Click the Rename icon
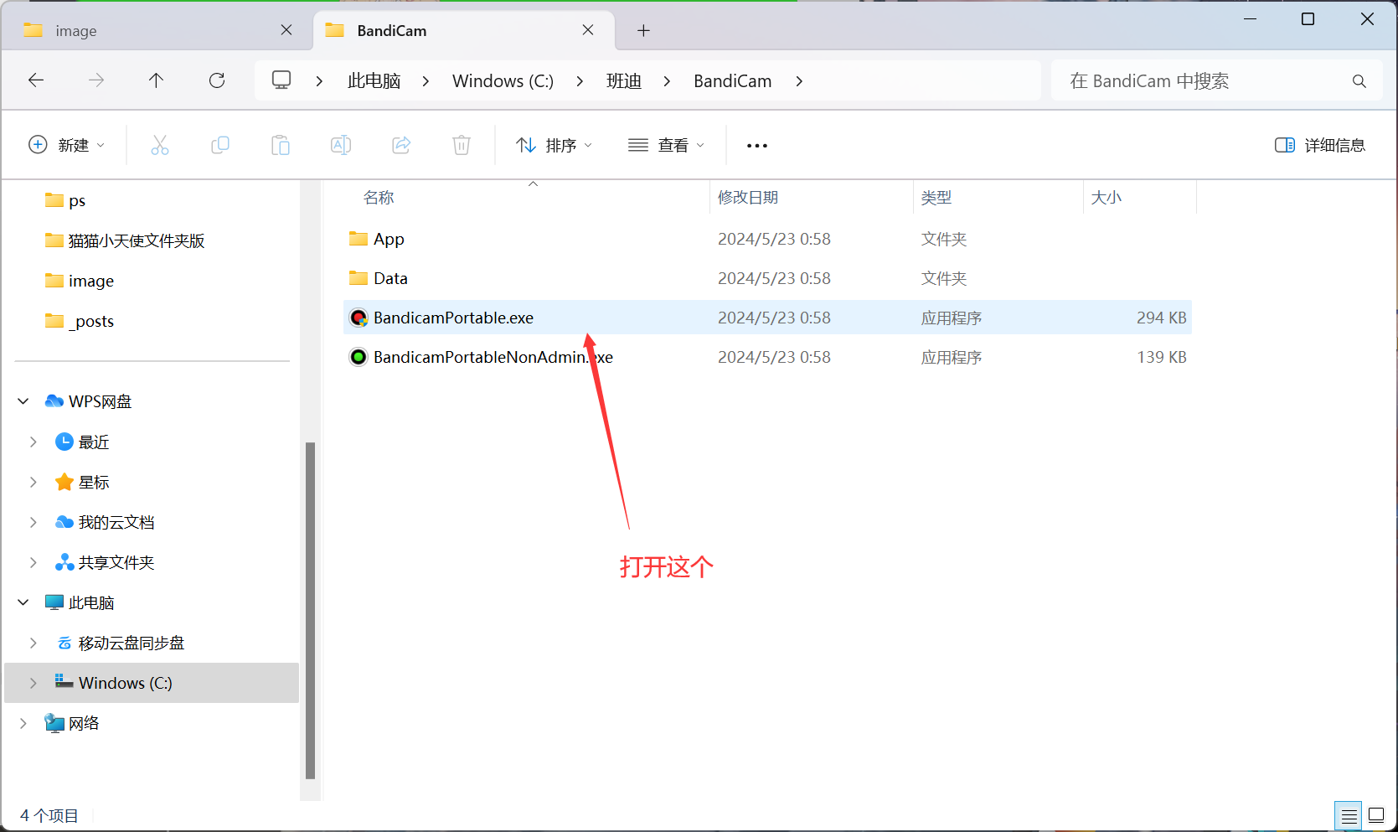The width and height of the screenshot is (1398, 832). coord(341,145)
